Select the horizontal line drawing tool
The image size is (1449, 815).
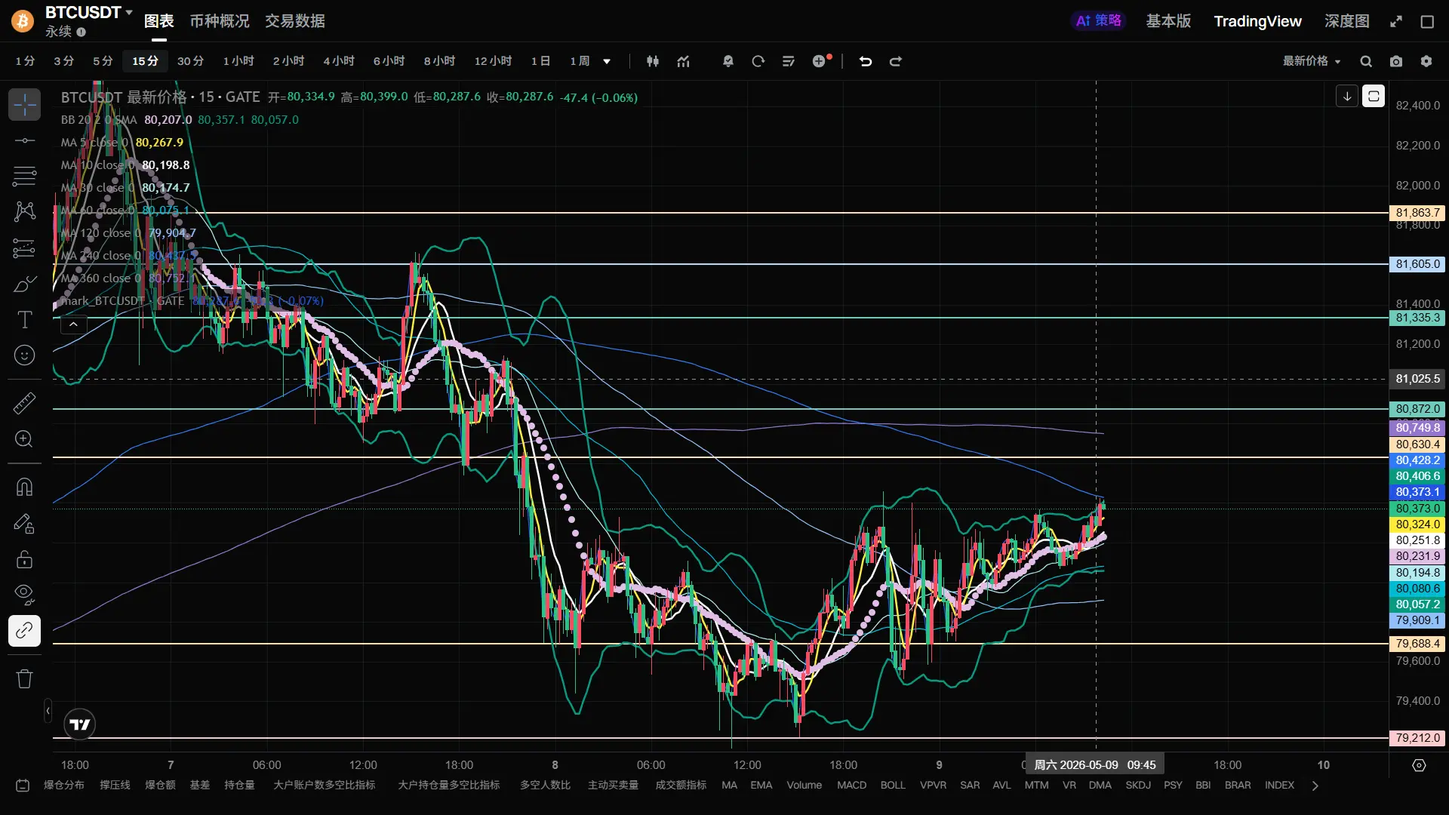(24, 140)
